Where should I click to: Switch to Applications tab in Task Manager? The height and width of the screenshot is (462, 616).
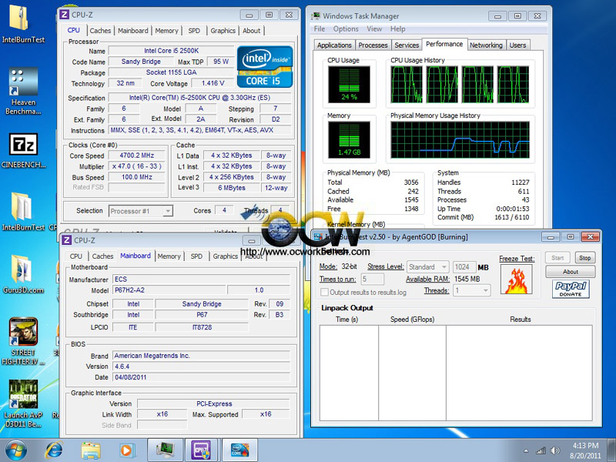pos(334,45)
